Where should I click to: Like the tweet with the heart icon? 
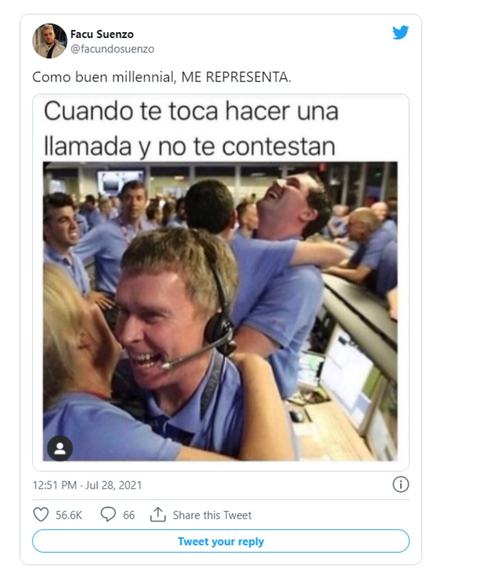pos(41,515)
